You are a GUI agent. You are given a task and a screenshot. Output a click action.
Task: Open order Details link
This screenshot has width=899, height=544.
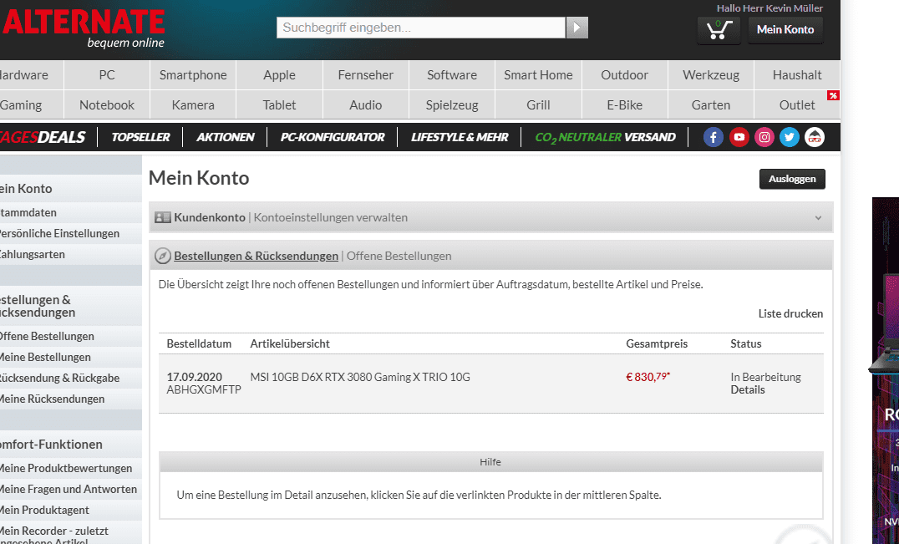point(748,389)
